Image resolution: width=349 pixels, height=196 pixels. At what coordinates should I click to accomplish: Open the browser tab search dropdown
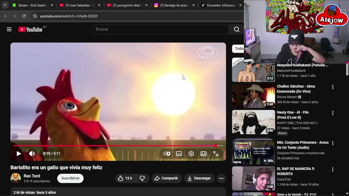5,5
